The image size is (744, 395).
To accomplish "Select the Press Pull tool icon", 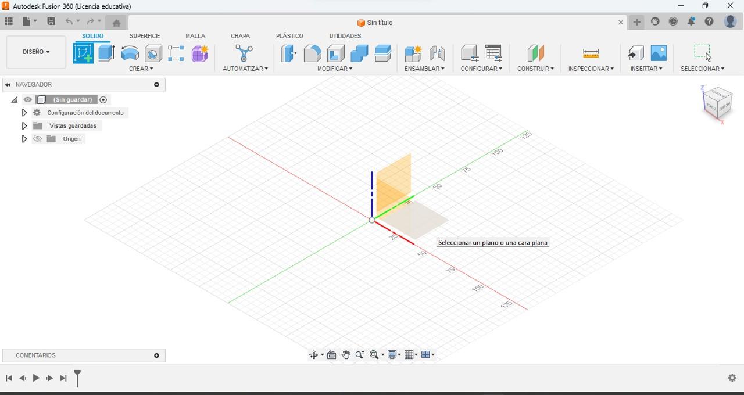I will coord(288,53).
